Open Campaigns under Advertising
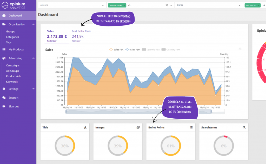 point(13,65)
